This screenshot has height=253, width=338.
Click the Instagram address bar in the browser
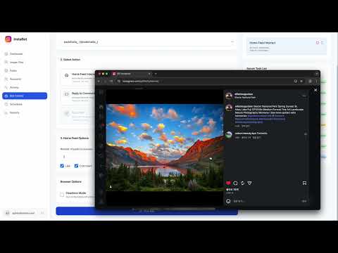coord(204,82)
